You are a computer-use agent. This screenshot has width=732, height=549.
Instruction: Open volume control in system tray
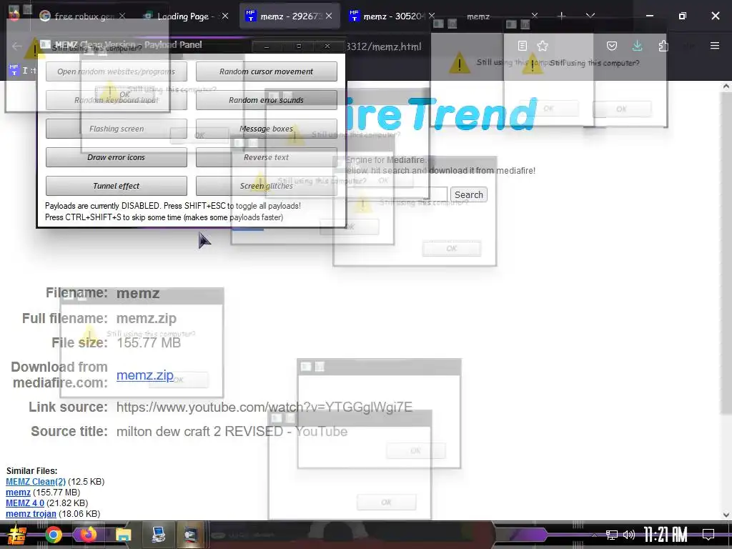click(x=629, y=535)
